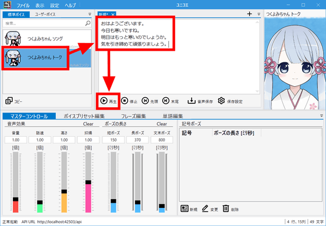Click the 高さ value field
The image size is (326, 226).
point(64,140)
